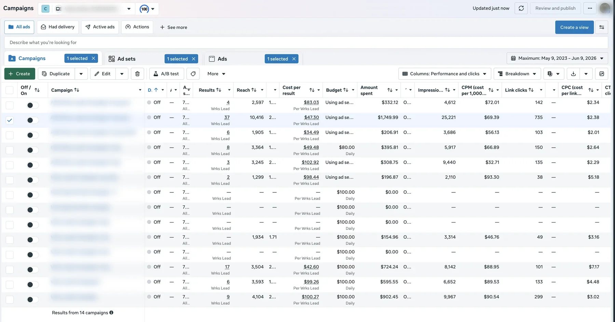615x322 pixels.
Task: Open the three-dots more options menu
Action: tap(590, 8)
